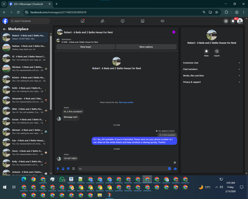Open WhatsApp from the taskbar
The width and height of the screenshot is (248, 199).
point(62,179)
